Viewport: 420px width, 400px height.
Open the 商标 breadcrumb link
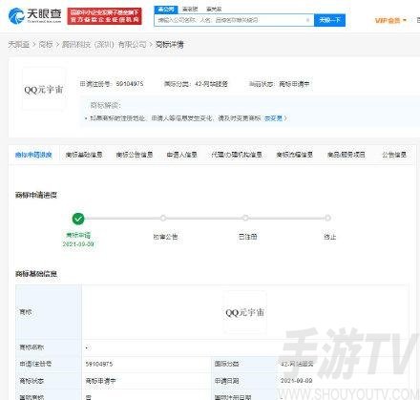click(46, 45)
